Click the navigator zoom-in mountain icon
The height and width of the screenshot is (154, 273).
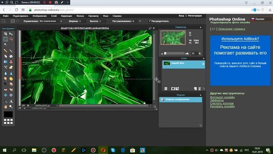pyautogui.click(x=187, y=53)
